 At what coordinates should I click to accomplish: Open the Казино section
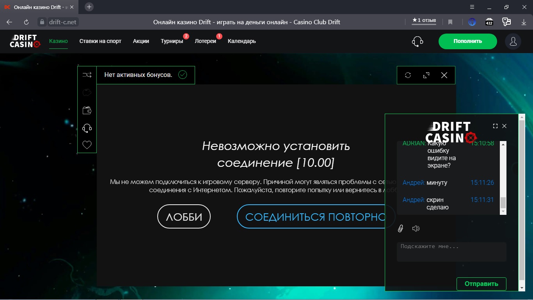[59, 41]
